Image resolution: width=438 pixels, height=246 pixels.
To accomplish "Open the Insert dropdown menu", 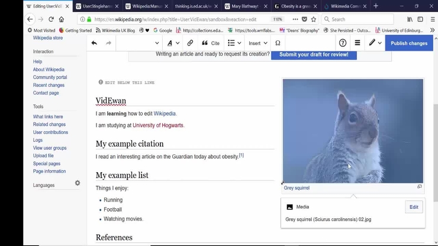I will [258, 43].
